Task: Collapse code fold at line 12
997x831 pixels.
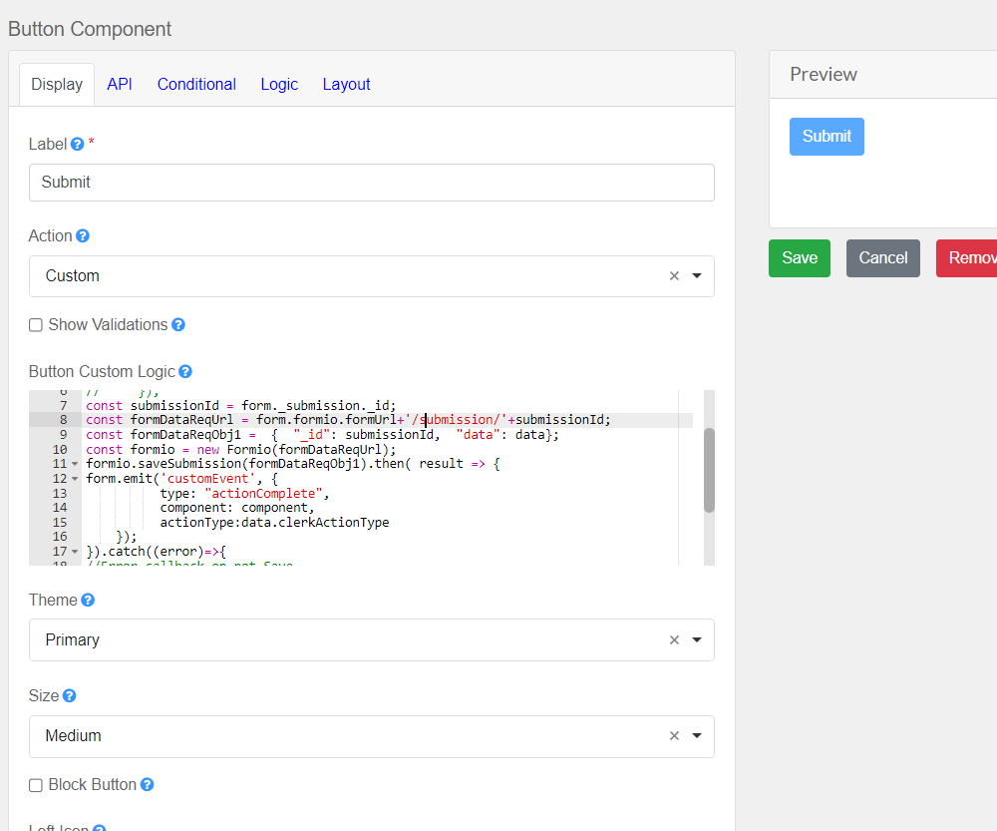Action: pyautogui.click(x=75, y=479)
